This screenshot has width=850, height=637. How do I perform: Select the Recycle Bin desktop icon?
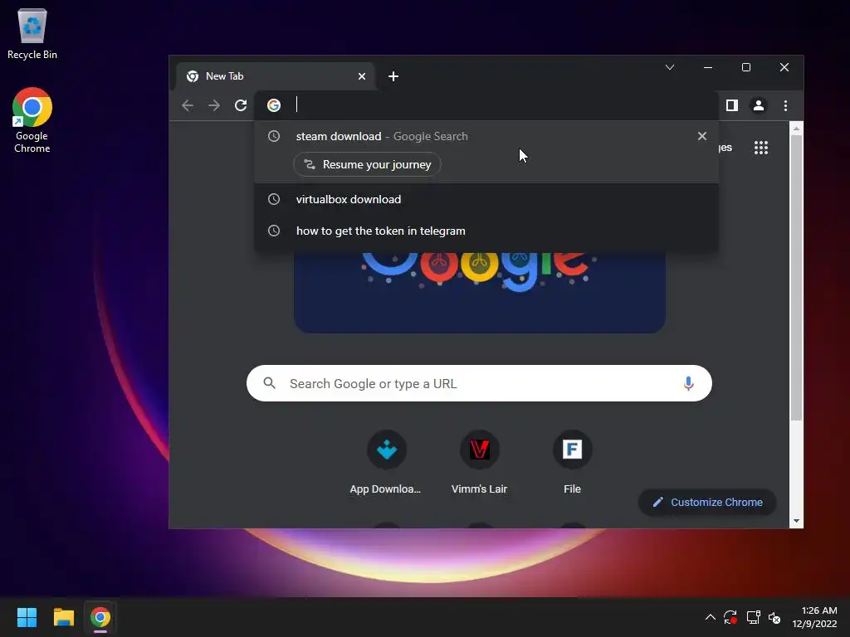coord(32,33)
